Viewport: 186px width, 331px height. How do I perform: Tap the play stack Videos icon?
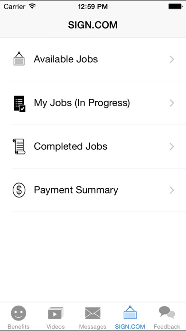pyautogui.click(x=56, y=313)
